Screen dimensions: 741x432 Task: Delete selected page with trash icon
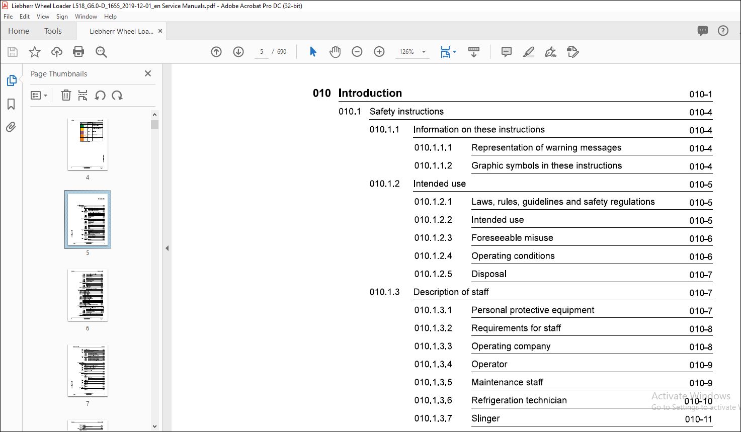click(66, 95)
